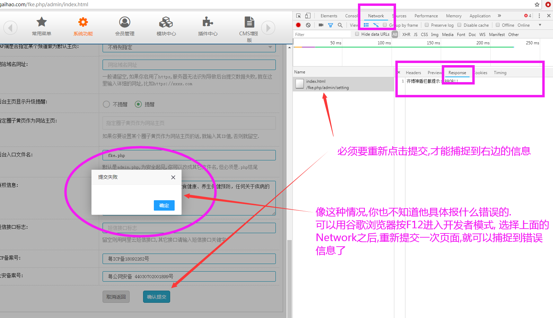Open 插件中心 puzzle icon

pyautogui.click(x=208, y=22)
